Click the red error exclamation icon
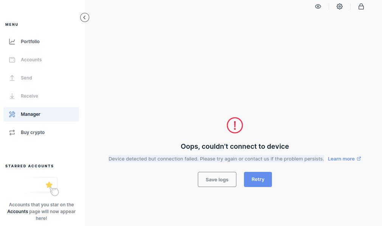Image resolution: width=382 pixels, height=226 pixels. coord(235,125)
